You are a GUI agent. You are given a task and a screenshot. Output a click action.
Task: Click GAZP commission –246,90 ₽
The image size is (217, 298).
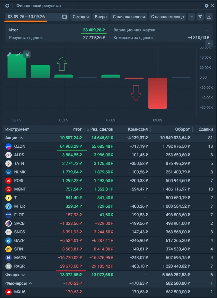point(139,240)
